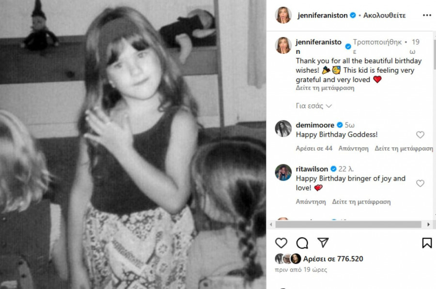Translate Rita Wilson's comment
This screenshot has height=289, width=436.
(x=361, y=202)
